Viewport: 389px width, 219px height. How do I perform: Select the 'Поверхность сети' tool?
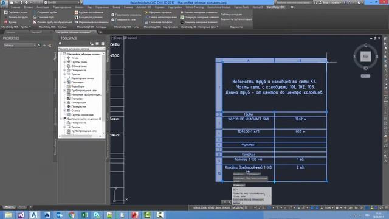pos(123,19)
